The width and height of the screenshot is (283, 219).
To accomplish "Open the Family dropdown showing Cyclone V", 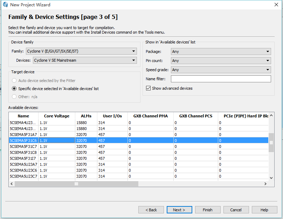I will click(x=81, y=51).
